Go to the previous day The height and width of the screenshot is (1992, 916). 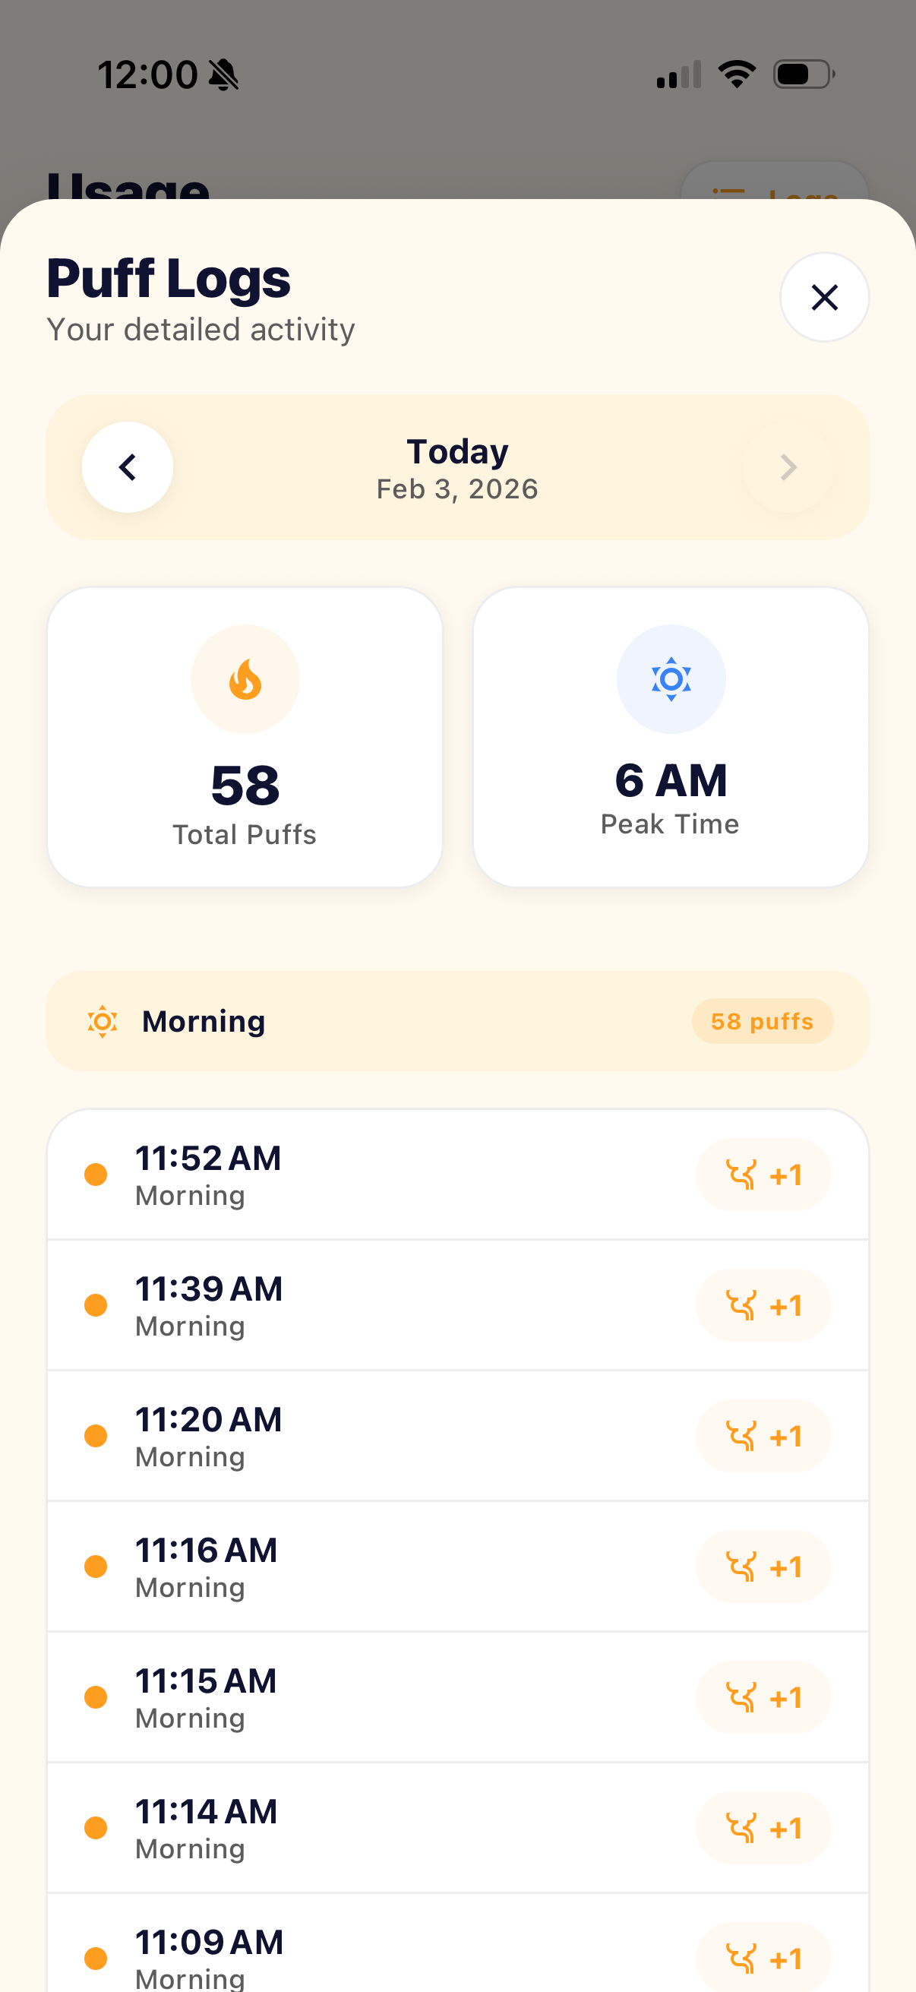pos(128,467)
